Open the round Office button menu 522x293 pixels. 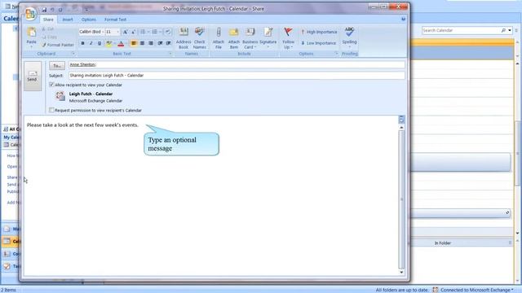[30, 14]
